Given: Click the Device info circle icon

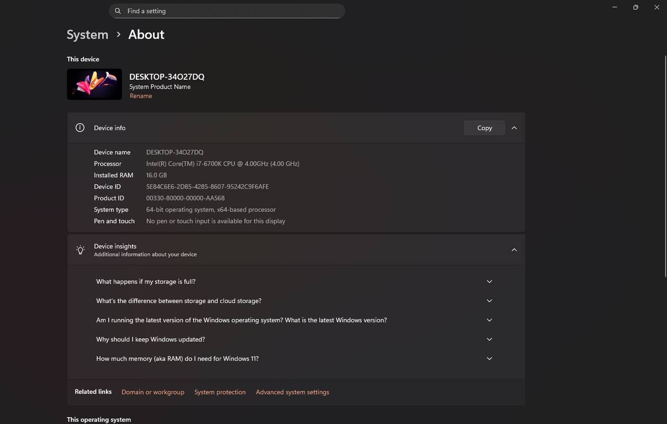Looking at the screenshot, I should click(80, 128).
